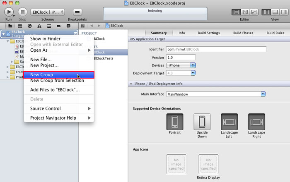The height and width of the screenshot is (182, 290).
Task: Click EBClock in the jump bar
Action: point(114,26)
